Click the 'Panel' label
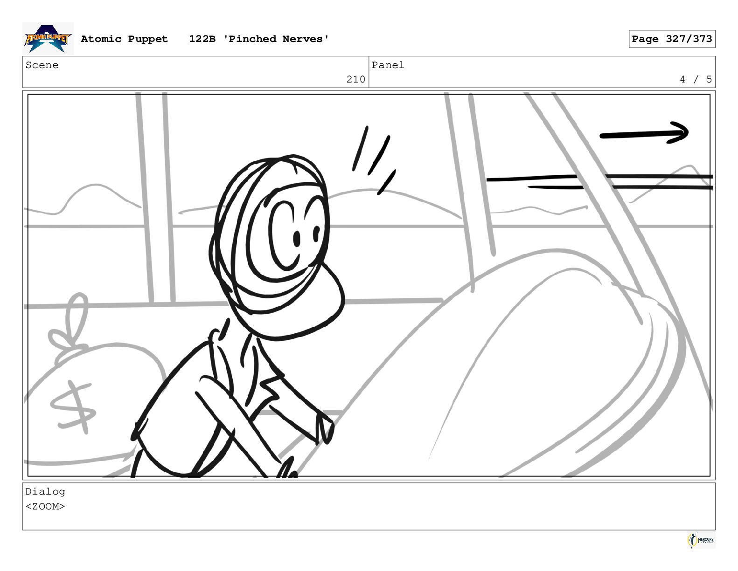The height and width of the screenshot is (571, 738). point(388,65)
